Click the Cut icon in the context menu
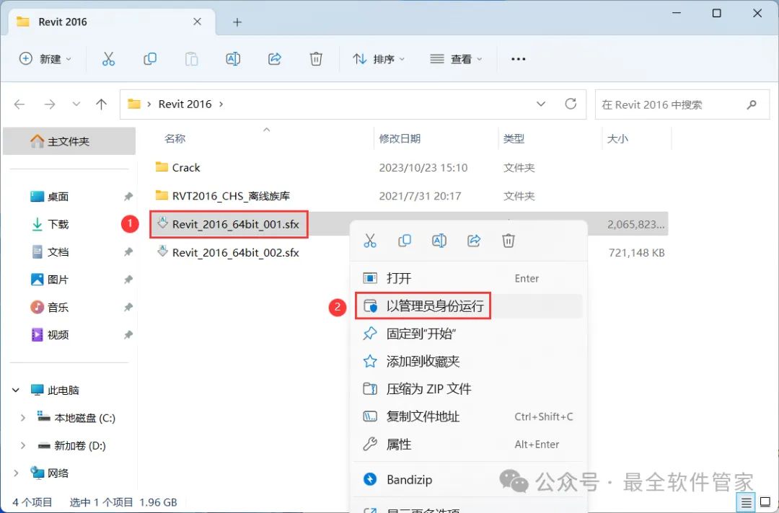 [x=370, y=241]
